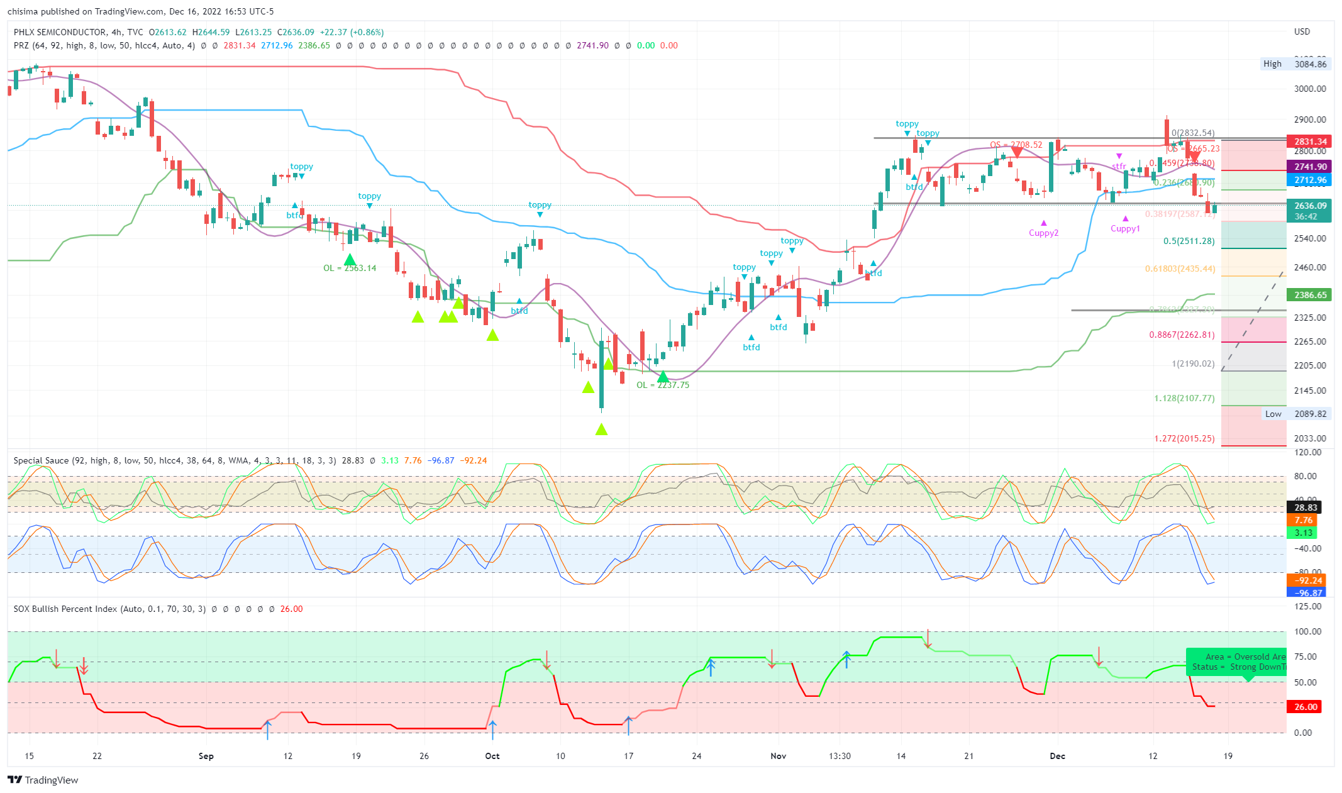Click the High 3084.86 price label
The height and width of the screenshot is (793, 1342).
[x=1295, y=64]
